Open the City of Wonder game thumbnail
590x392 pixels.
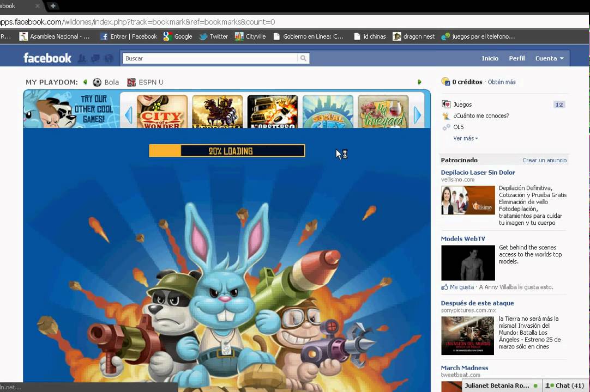click(162, 112)
